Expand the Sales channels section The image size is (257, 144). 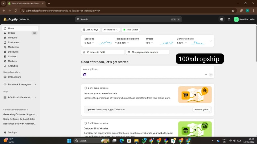pyautogui.click(x=12, y=72)
